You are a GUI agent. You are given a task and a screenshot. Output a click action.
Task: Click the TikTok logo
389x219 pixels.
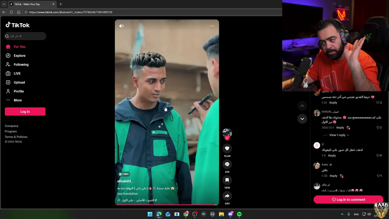point(18,25)
